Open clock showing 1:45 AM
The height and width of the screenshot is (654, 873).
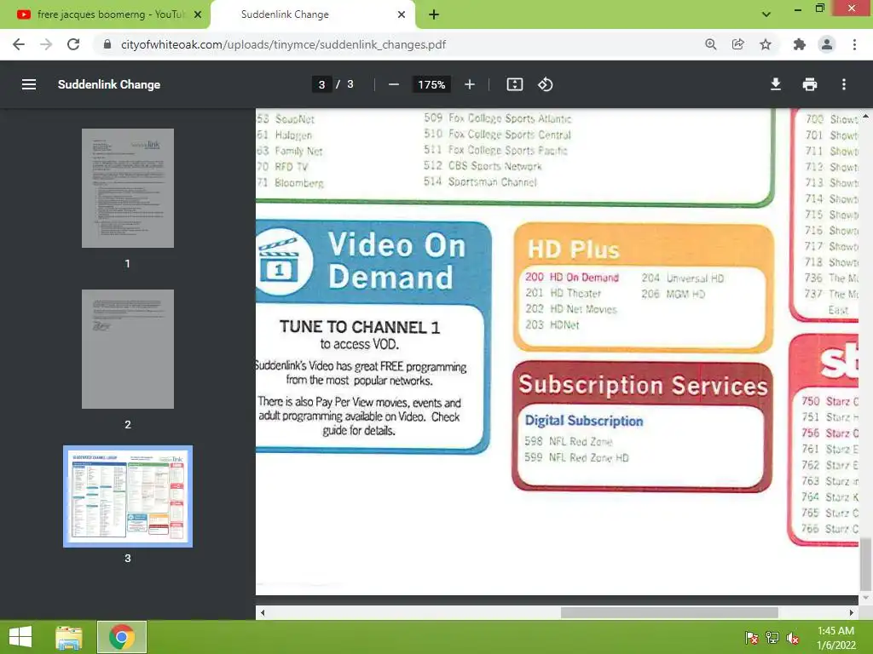835,637
